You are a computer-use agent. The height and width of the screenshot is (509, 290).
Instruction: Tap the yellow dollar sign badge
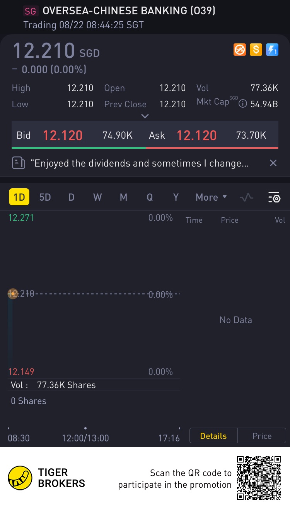[x=256, y=50]
